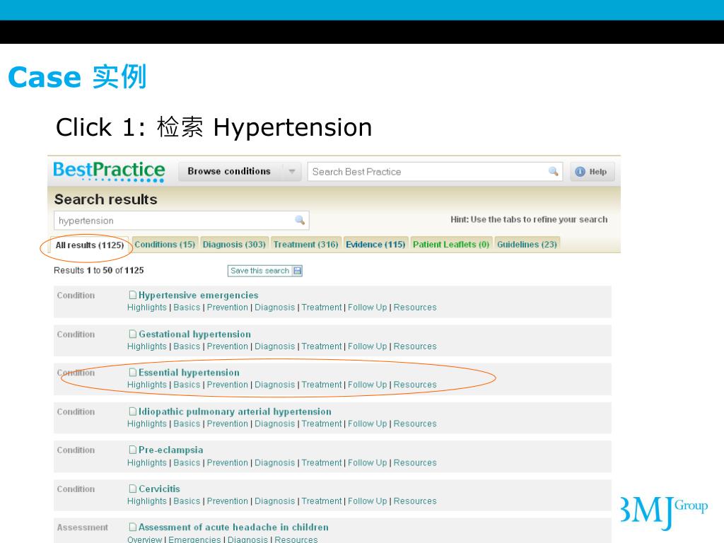
Task: Click magnifier icon in Search Best Practice box
Action: [553, 172]
